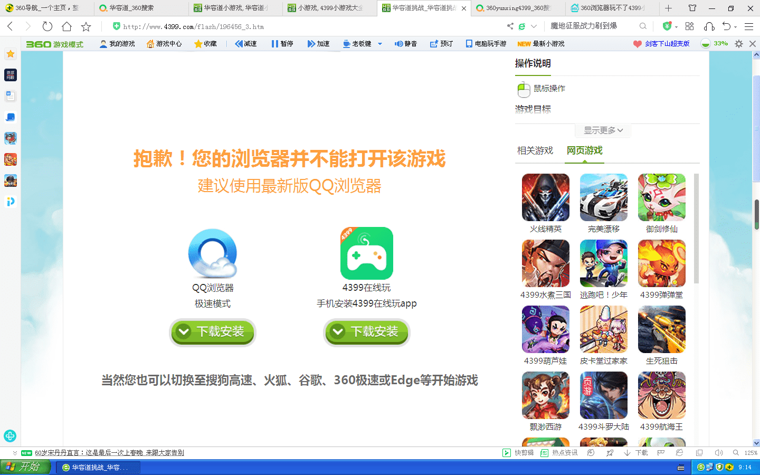The height and width of the screenshot is (475, 760).
Task: Switch to 相关游戏 tab
Action: pyautogui.click(x=535, y=150)
